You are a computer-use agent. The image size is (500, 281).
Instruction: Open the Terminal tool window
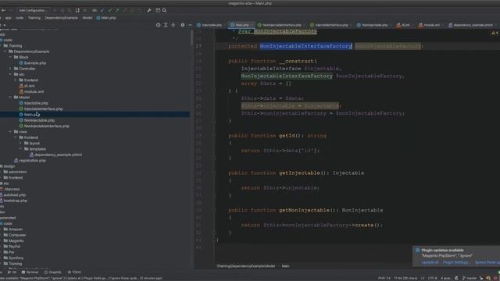pyautogui.click(x=30, y=272)
